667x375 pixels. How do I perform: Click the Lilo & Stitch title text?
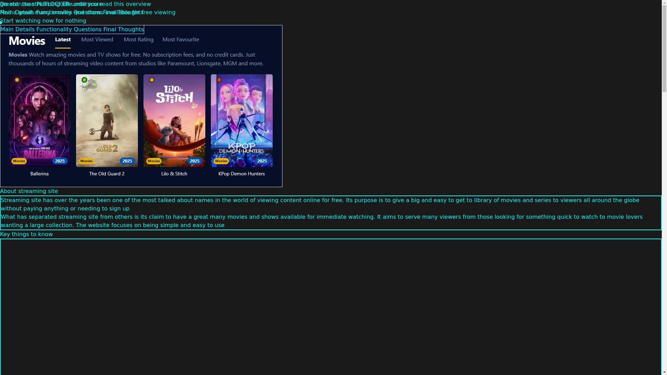point(174,174)
